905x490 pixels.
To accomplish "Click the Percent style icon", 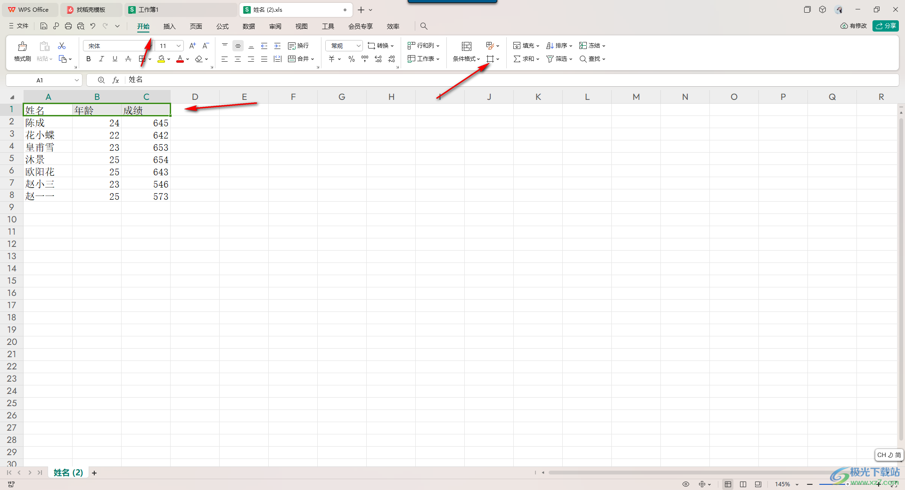I will pos(352,59).
